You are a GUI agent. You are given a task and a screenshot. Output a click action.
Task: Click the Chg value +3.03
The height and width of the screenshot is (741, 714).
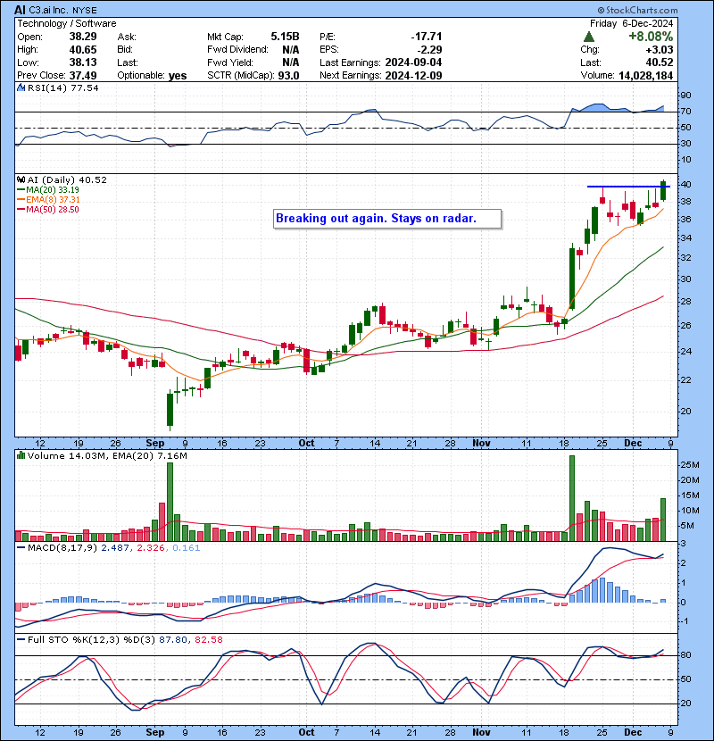point(660,50)
